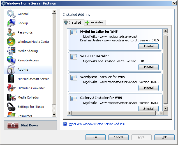Switch to the Available tab

(x=95, y=22)
